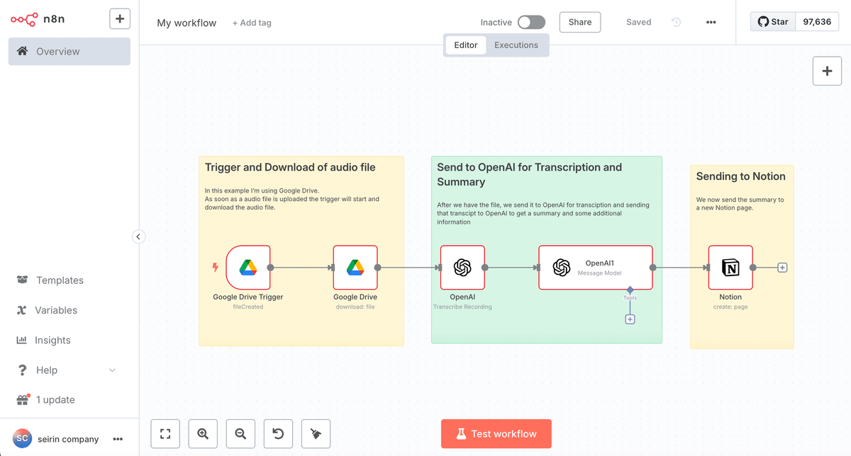Click the tidy up broom icon
851x456 pixels.
(x=316, y=433)
